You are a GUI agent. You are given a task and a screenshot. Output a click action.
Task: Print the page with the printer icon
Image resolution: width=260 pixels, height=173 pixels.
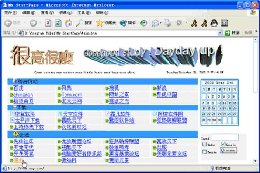[x=167, y=23]
